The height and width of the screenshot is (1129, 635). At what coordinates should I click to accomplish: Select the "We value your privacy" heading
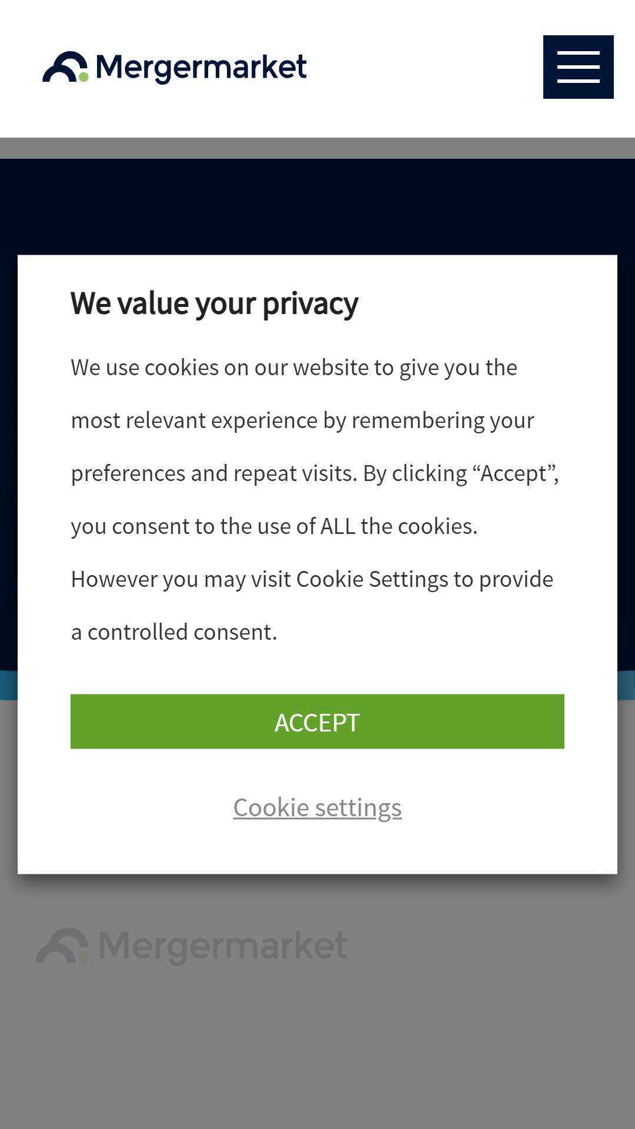click(x=215, y=304)
